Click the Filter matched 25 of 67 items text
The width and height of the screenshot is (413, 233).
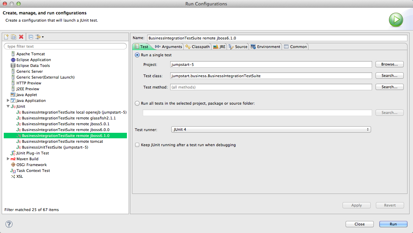tap(32, 209)
